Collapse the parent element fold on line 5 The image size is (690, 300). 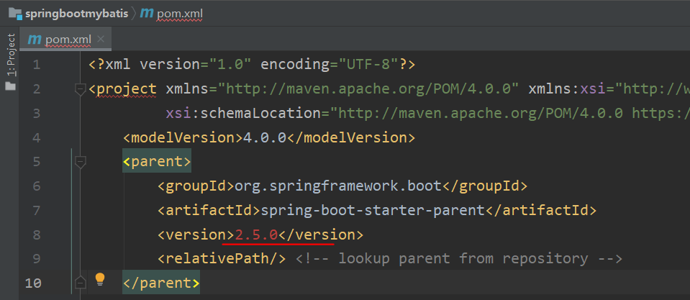tap(80, 163)
